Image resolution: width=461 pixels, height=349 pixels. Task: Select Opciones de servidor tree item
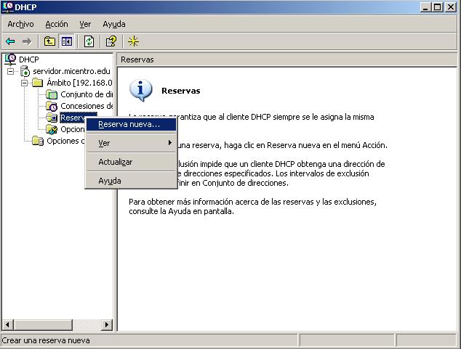tap(65, 141)
